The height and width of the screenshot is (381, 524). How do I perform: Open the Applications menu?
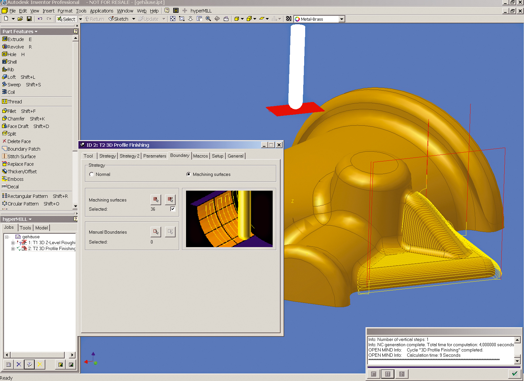[x=101, y=11]
